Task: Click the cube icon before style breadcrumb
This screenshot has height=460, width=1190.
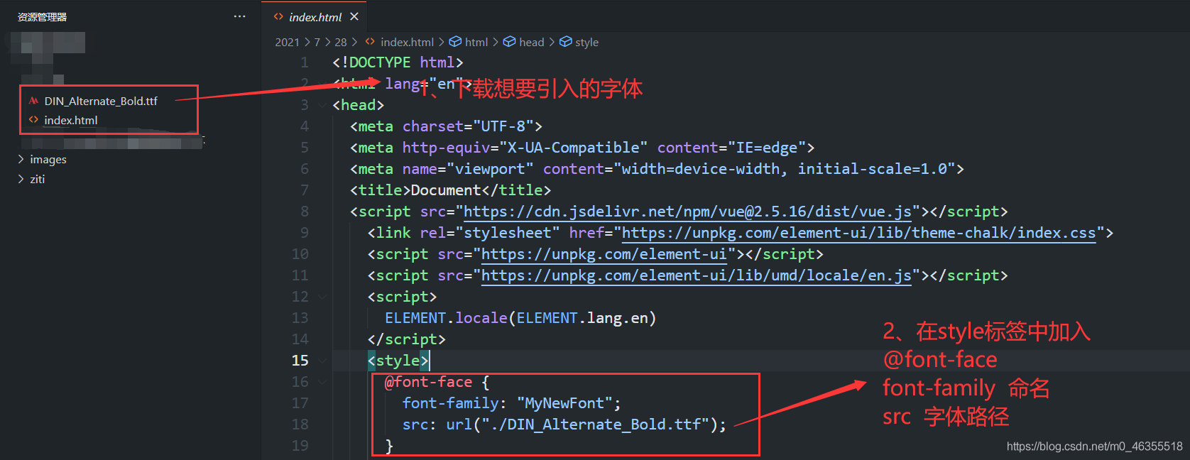Action: (x=566, y=42)
